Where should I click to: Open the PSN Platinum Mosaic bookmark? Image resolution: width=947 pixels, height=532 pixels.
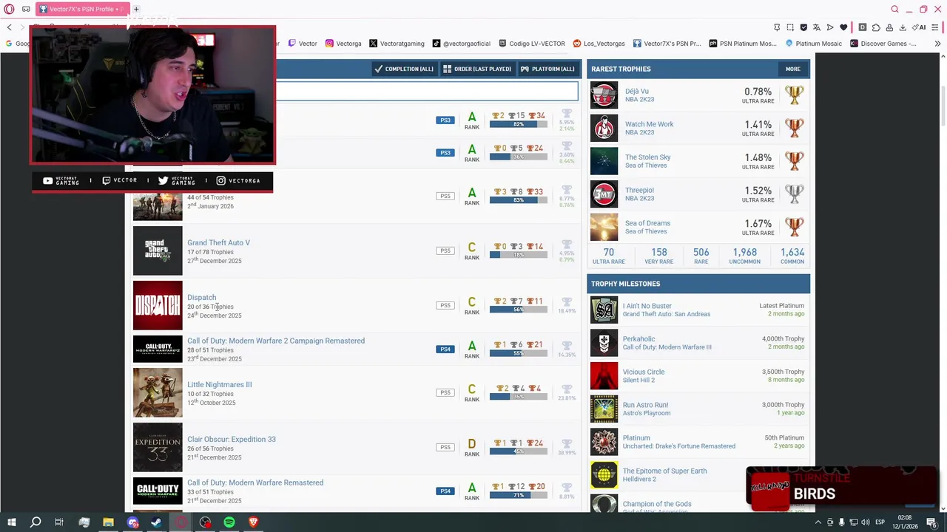(x=743, y=44)
